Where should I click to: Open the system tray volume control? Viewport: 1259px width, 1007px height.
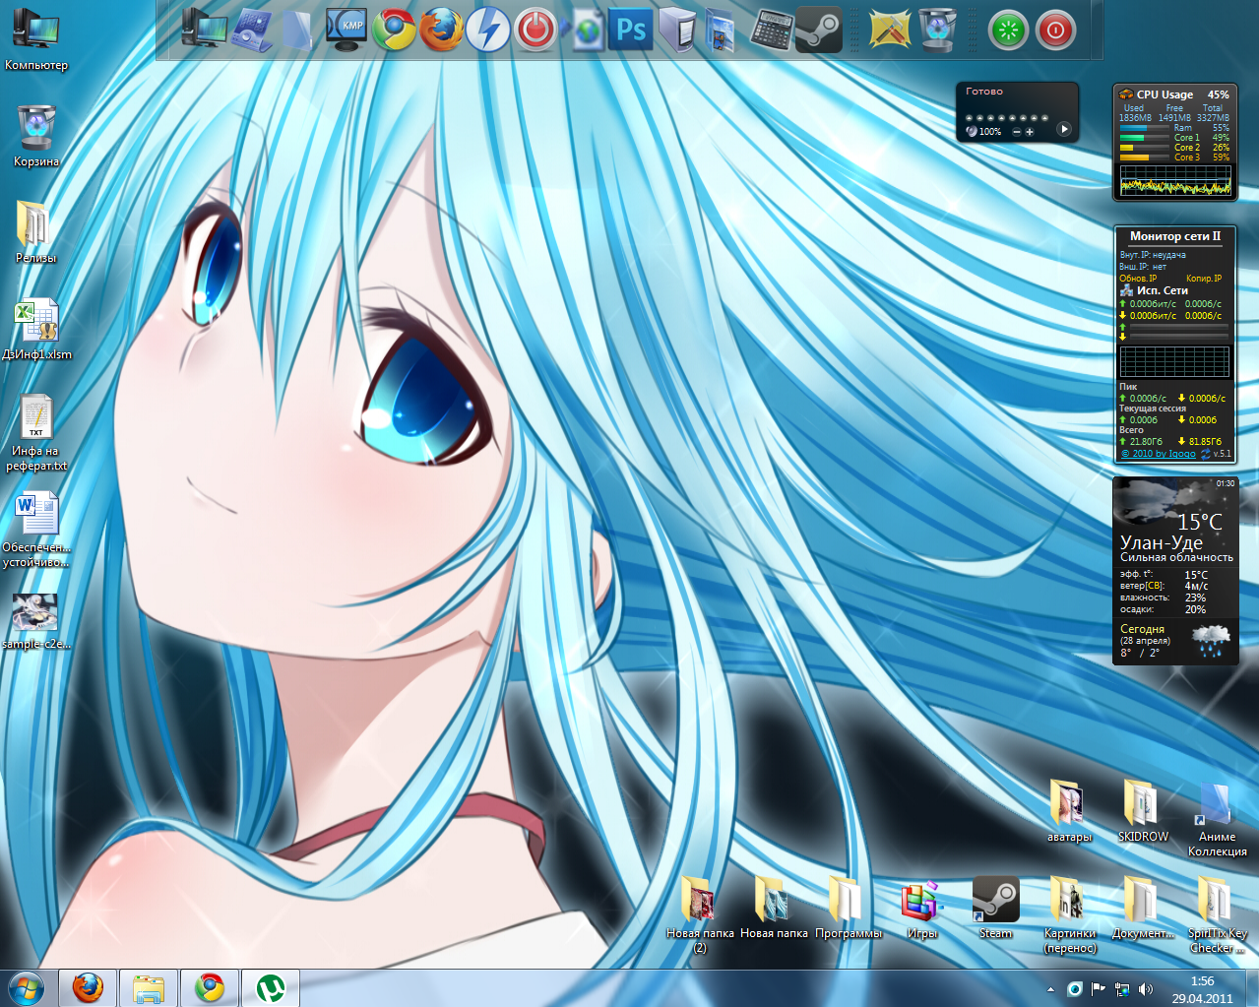1145,988
